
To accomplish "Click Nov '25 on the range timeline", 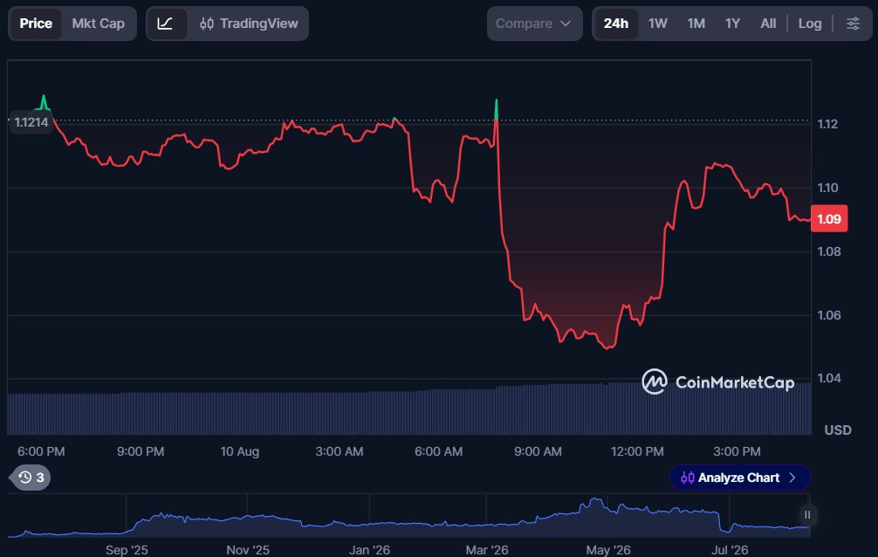I will click(x=248, y=550).
